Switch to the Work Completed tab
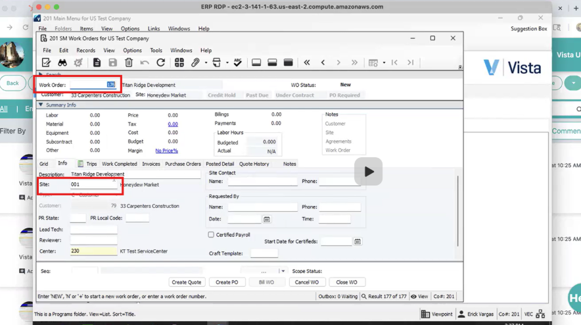Viewport: 581px width, 325px height. pos(120,164)
